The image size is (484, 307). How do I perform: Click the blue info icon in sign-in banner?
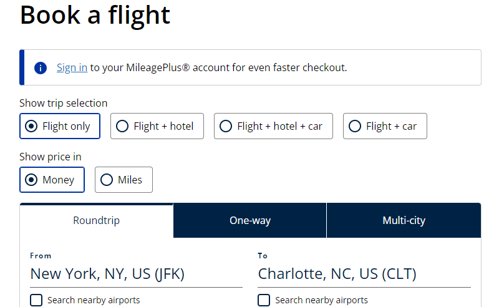click(x=41, y=67)
